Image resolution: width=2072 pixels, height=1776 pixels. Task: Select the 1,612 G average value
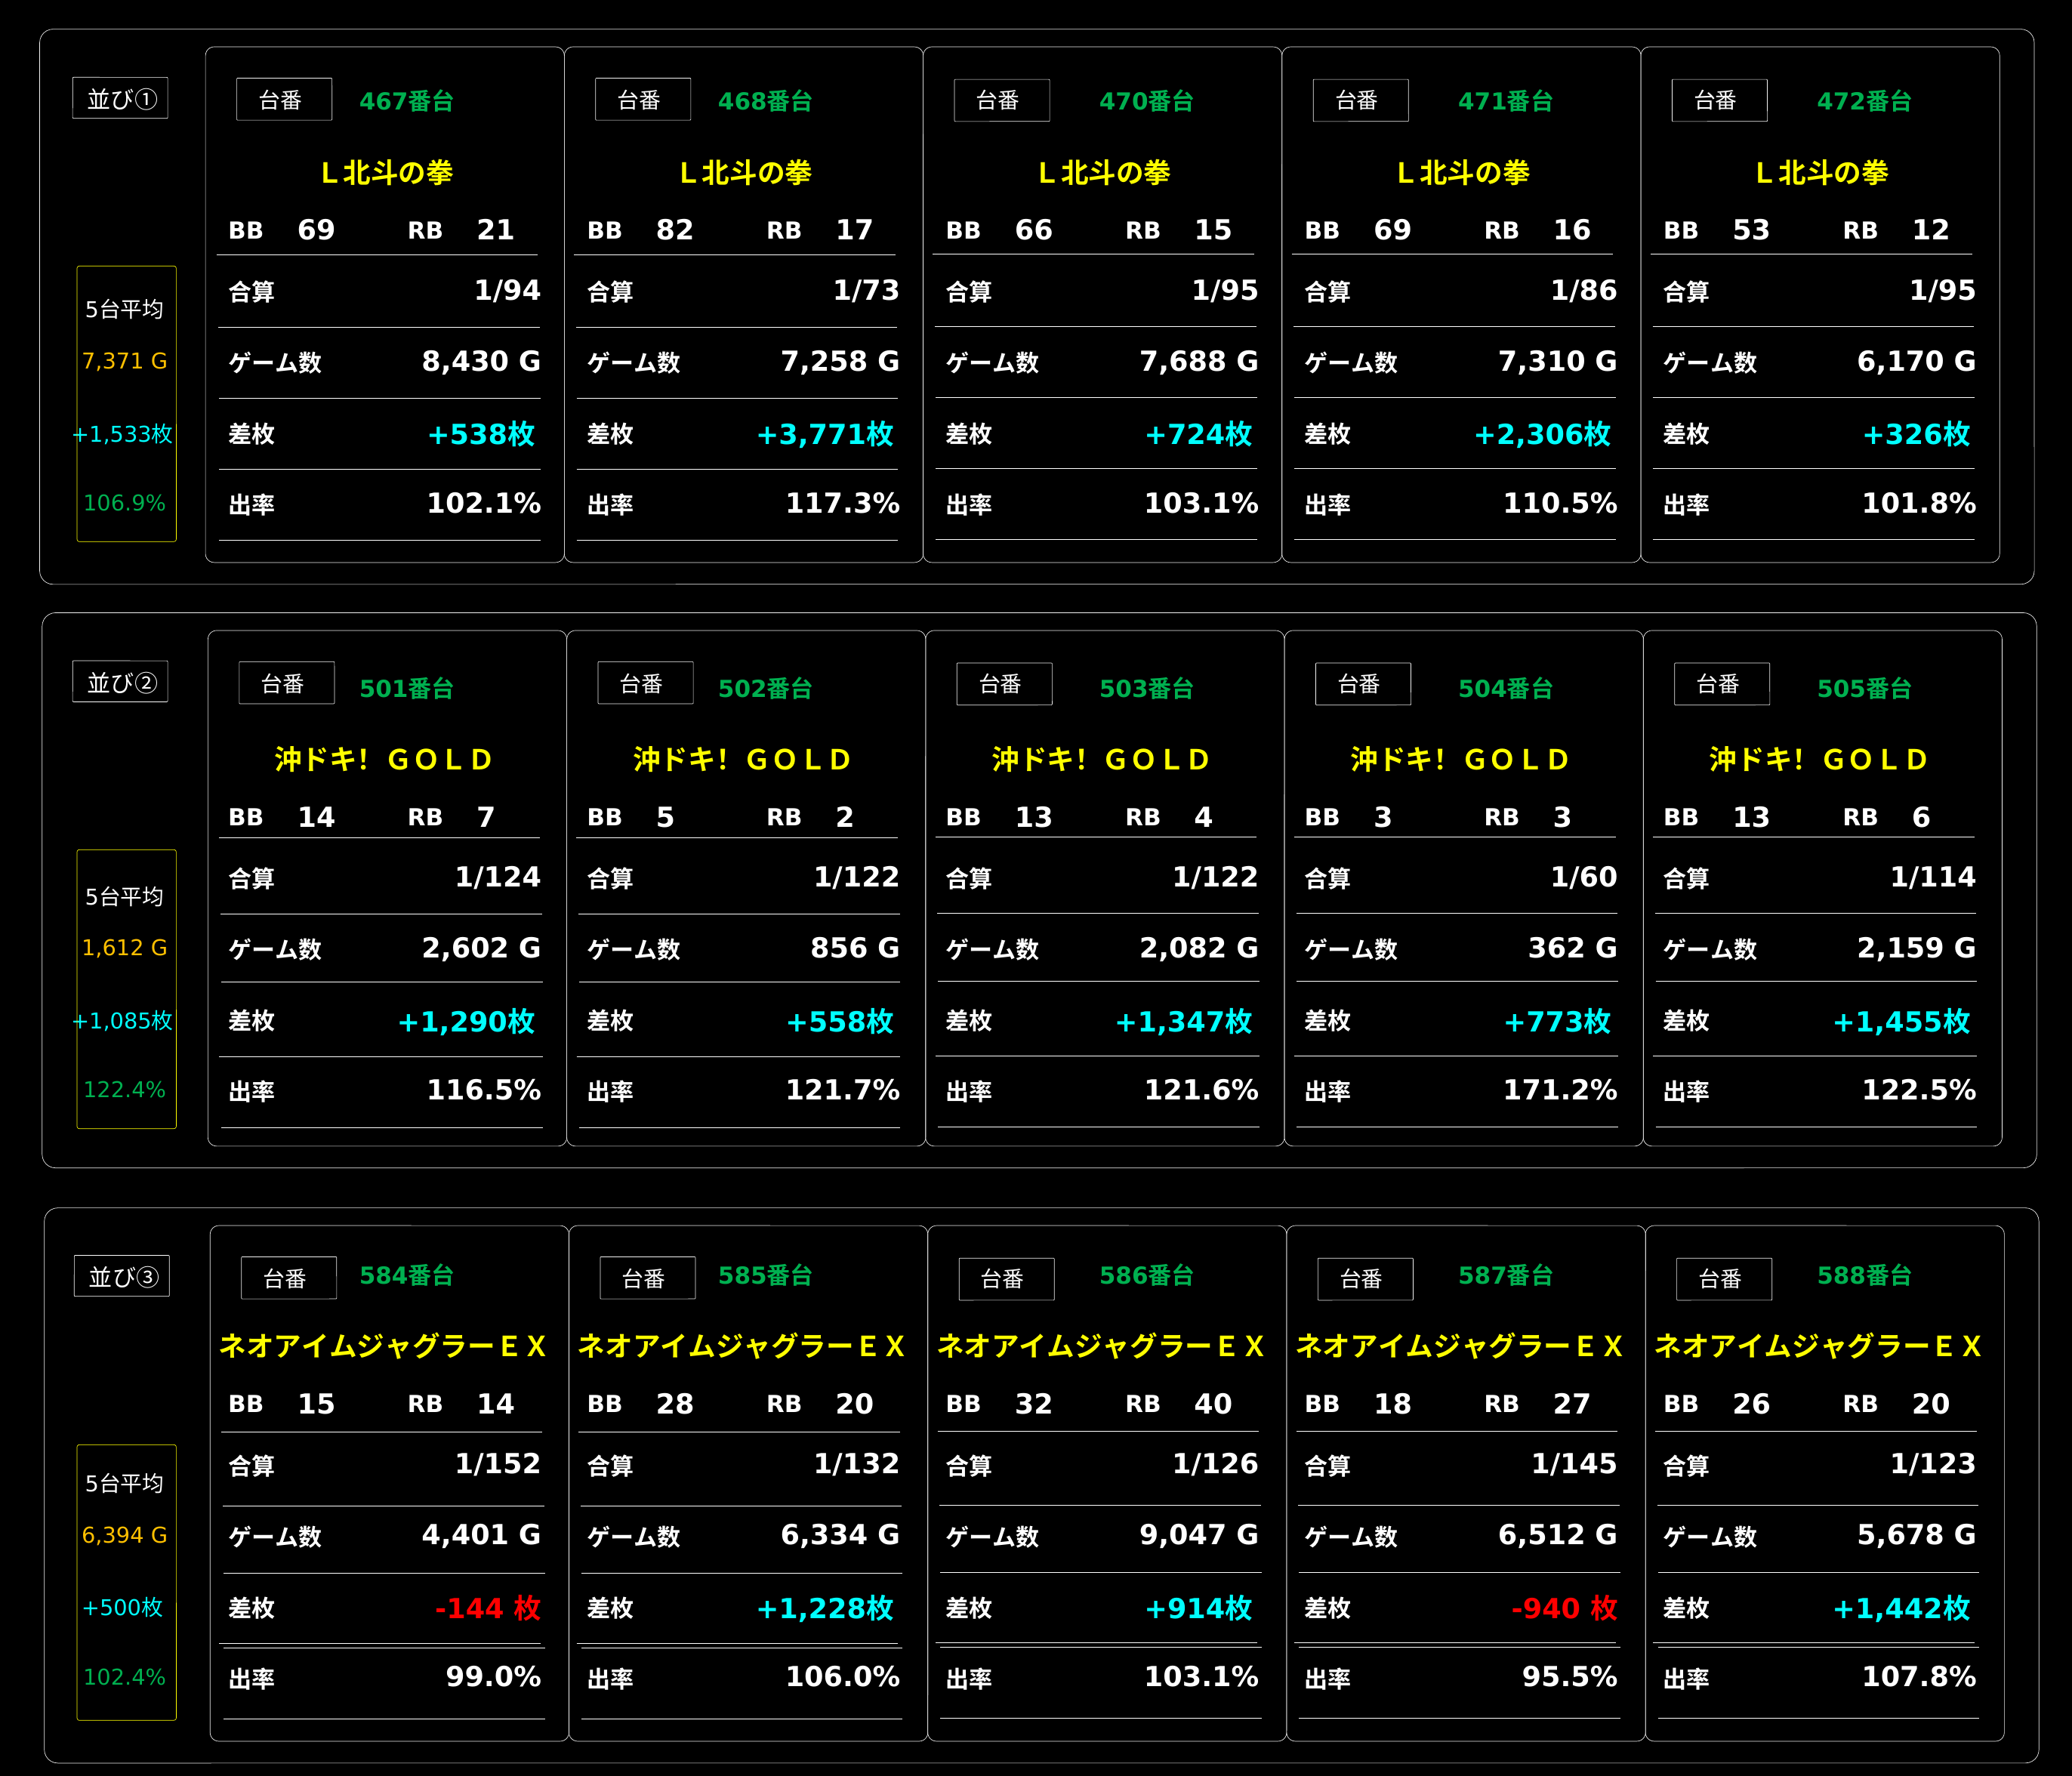pyautogui.click(x=125, y=947)
